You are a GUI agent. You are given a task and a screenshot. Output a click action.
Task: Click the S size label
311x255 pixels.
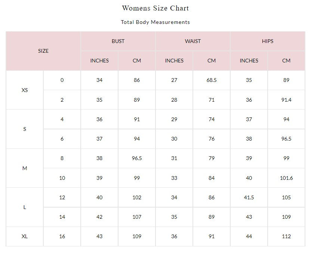click(x=25, y=129)
